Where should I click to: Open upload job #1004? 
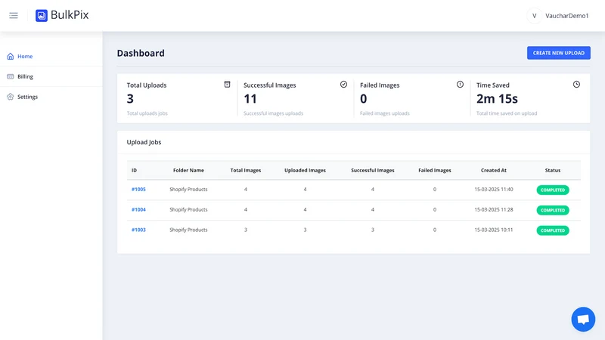point(138,210)
